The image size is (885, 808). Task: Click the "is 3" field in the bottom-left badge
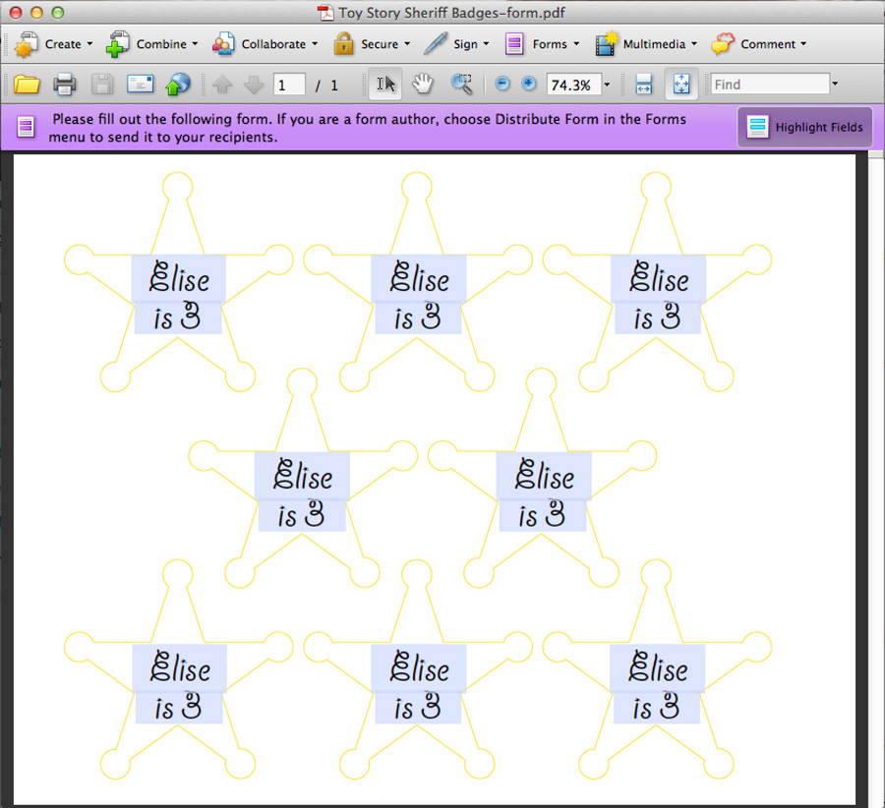(179, 708)
